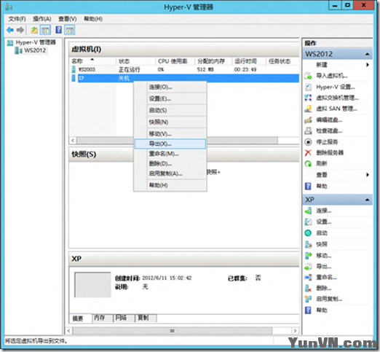Click 导出 in the XP actions section

click(x=323, y=267)
